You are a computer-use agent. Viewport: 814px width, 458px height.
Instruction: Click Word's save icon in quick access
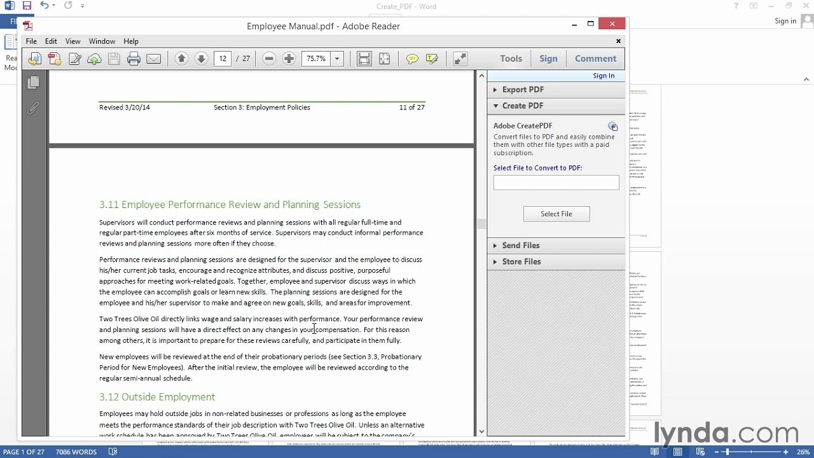coord(27,6)
